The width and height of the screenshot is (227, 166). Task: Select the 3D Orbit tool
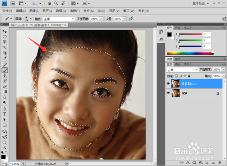coord(5,137)
